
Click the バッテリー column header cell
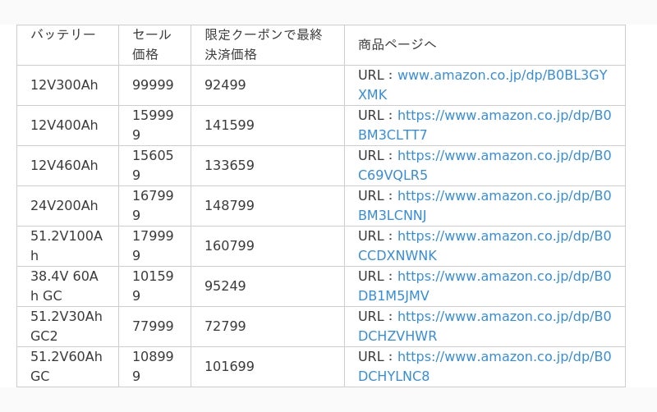click(63, 34)
